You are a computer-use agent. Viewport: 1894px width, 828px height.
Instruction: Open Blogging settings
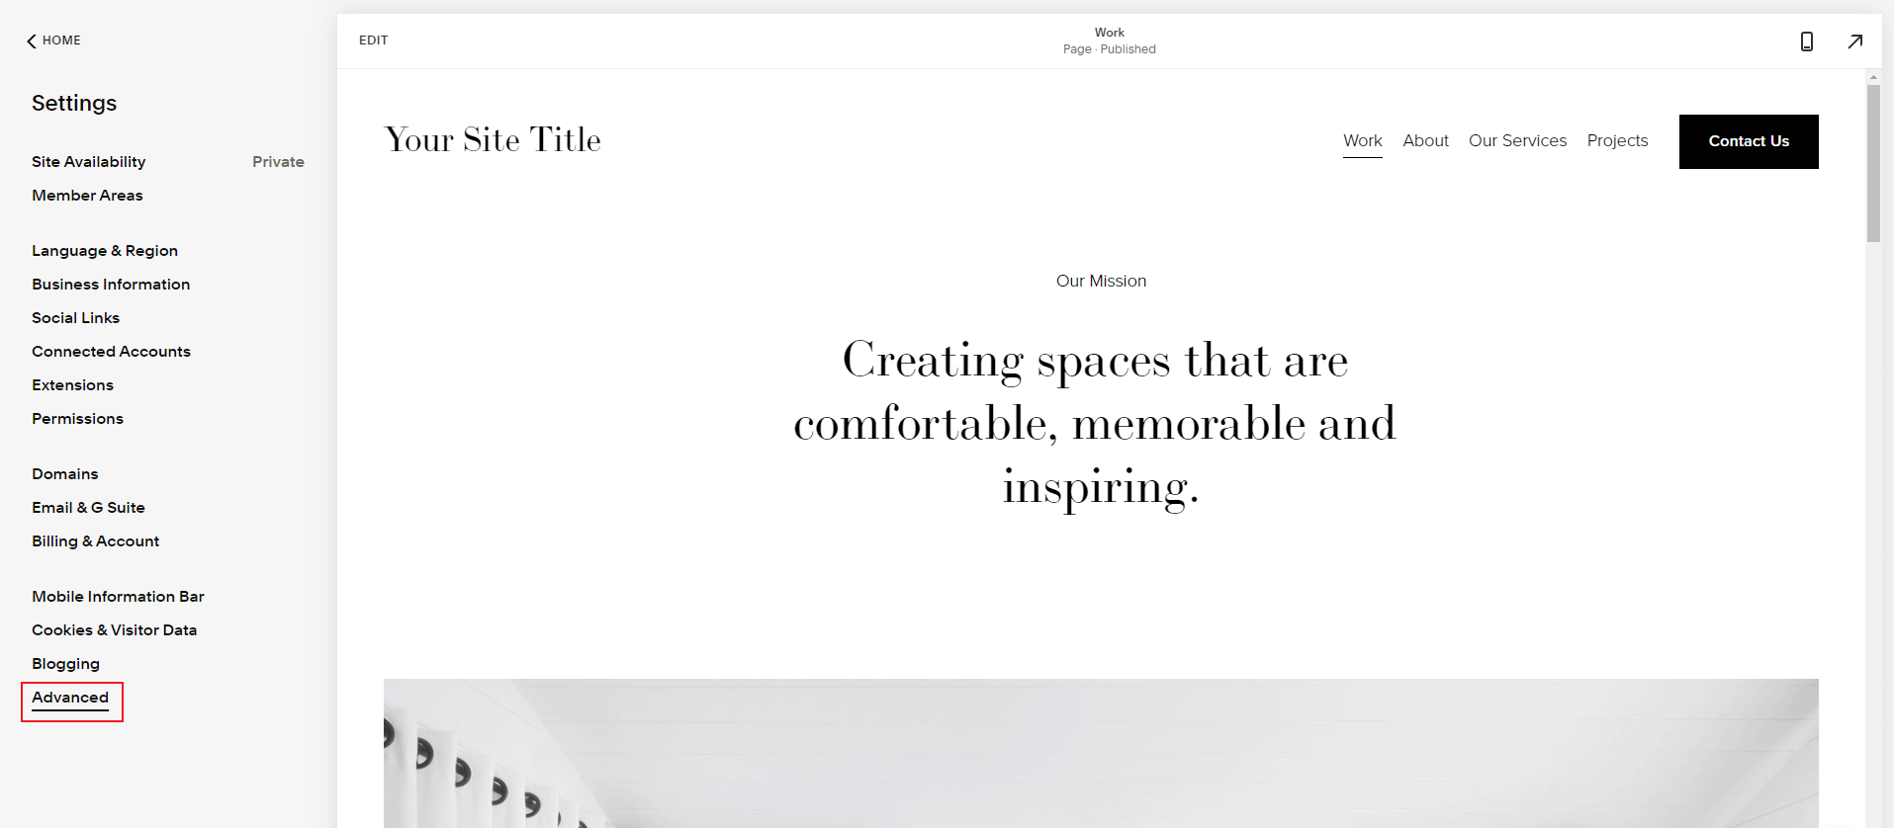coord(65,664)
